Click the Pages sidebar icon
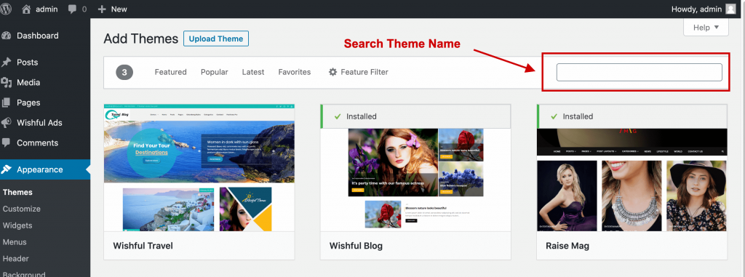 (6, 103)
